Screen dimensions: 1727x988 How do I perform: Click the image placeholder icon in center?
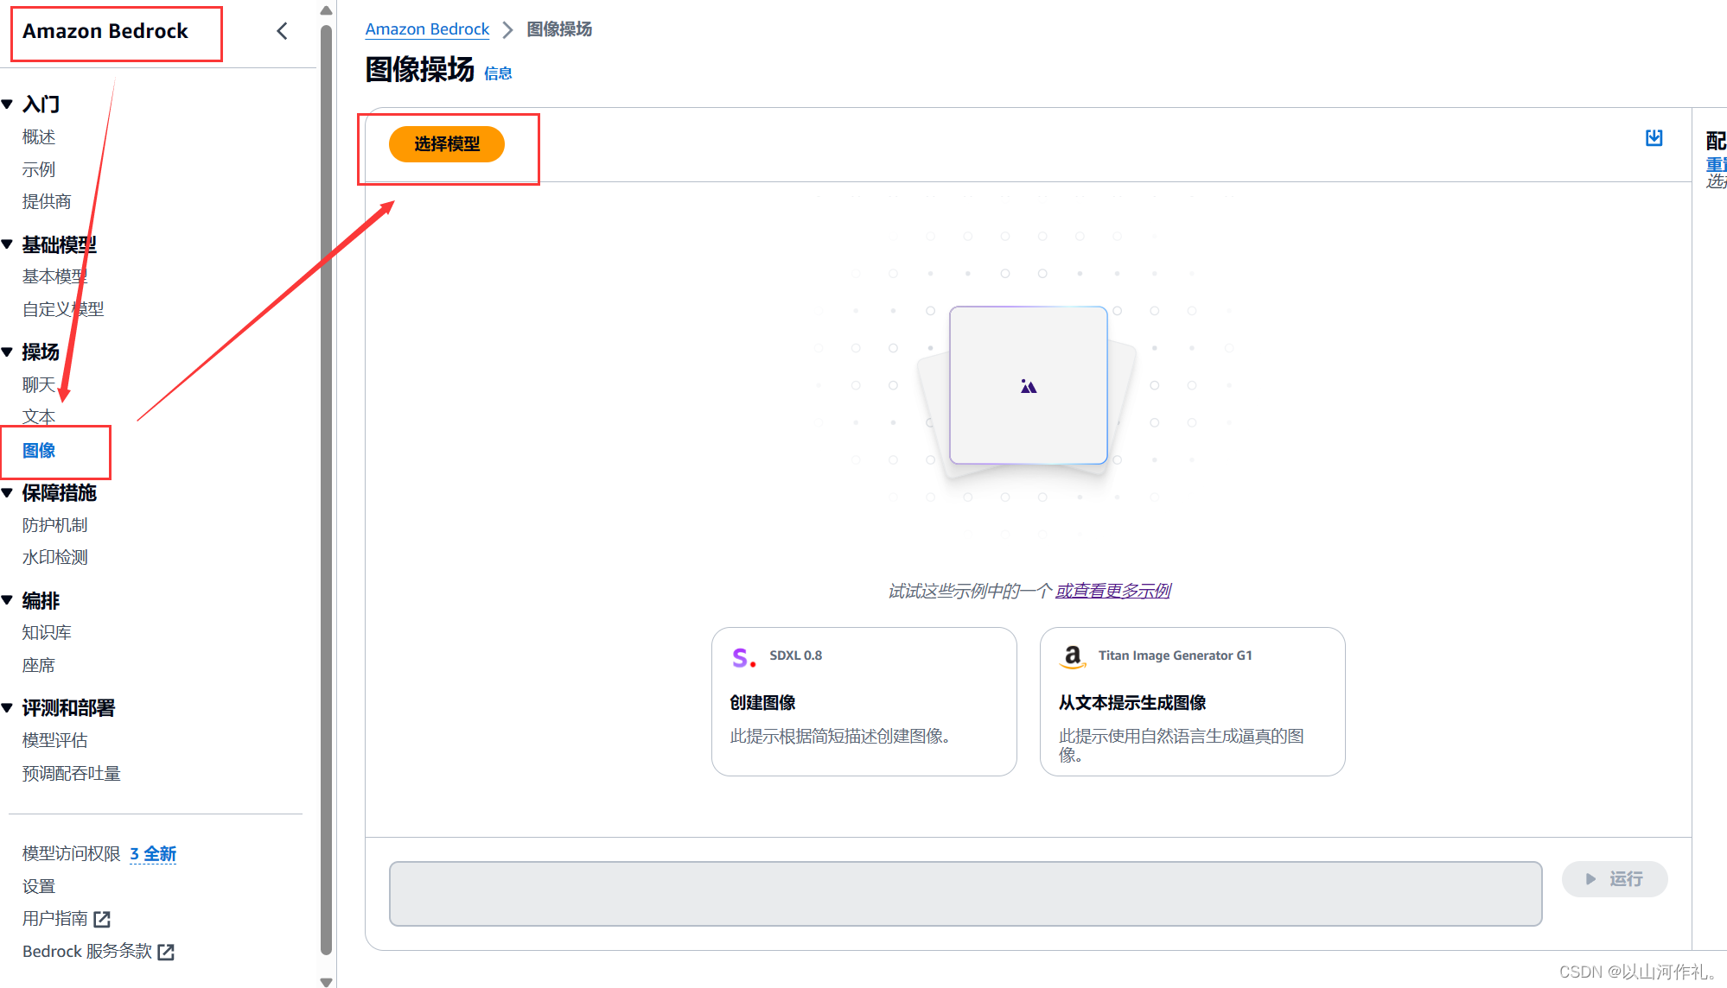[1028, 386]
